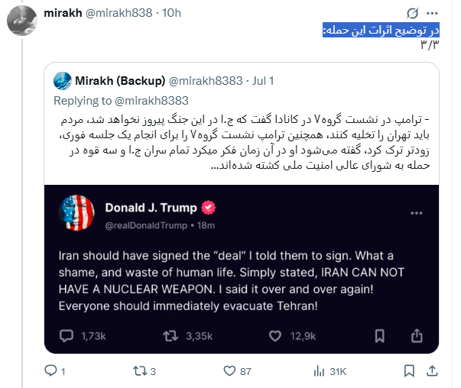Open the mirakh display name link
Screen dimensions: 461x388
(68, 13)
